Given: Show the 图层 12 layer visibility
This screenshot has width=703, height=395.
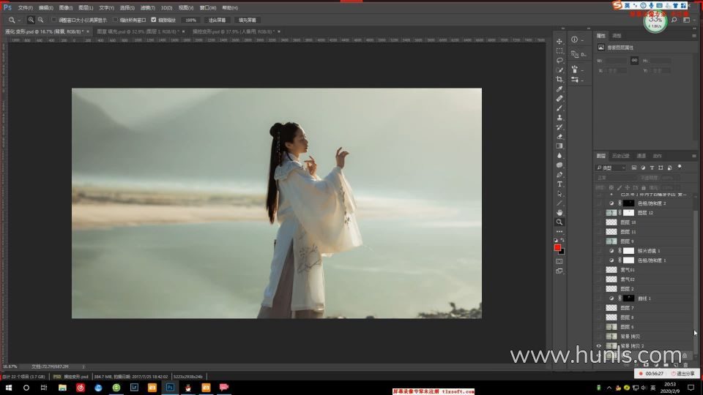Looking at the screenshot, I should (598, 213).
